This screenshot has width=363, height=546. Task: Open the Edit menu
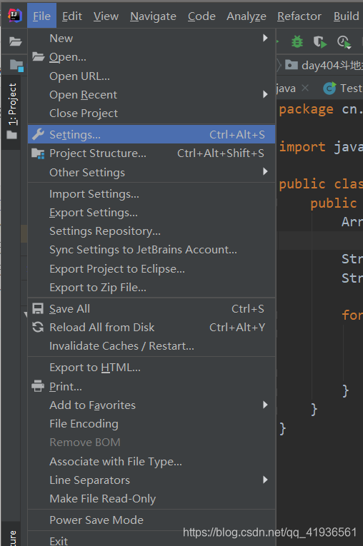coord(72,16)
